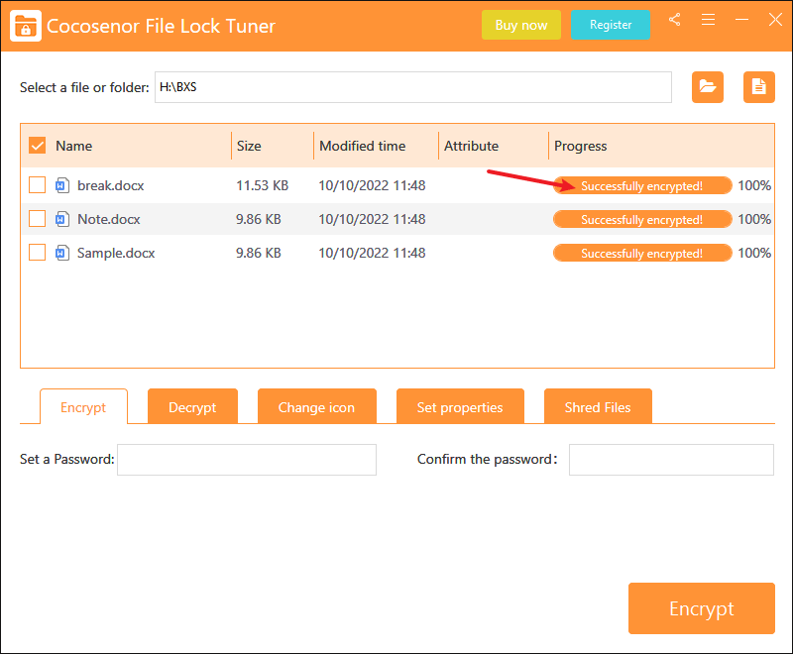Browse for a folder with open-folder icon
The height and width of the screenshot is (654, 793).
pos(708,87)
